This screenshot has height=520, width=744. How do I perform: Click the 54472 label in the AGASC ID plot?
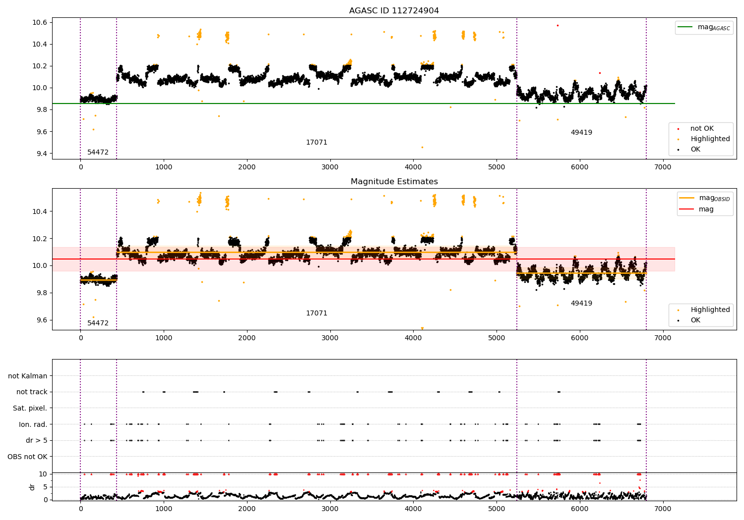98,153
